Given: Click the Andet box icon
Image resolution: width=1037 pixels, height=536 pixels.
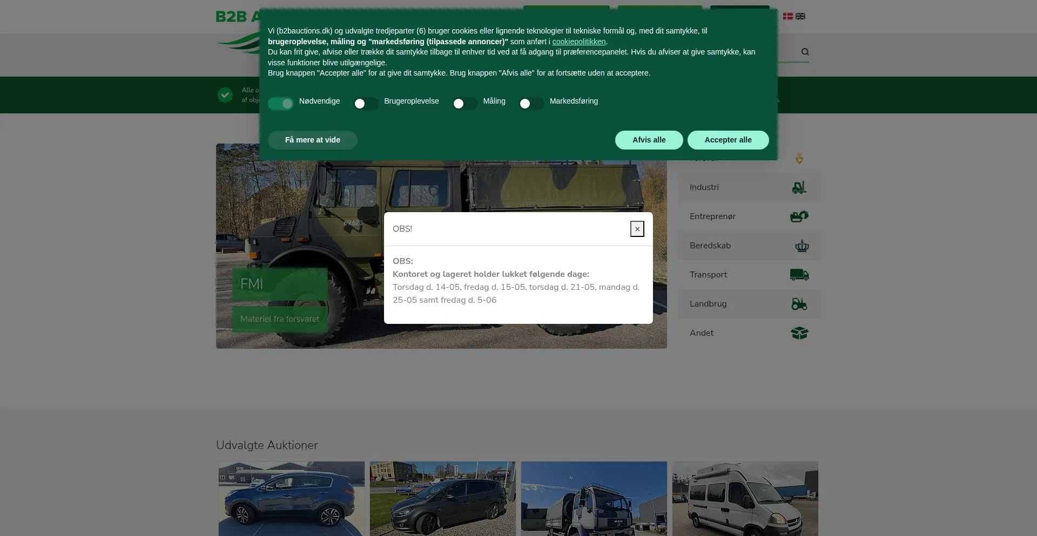Looking at the screenshot, I should [x=799, y=333].
